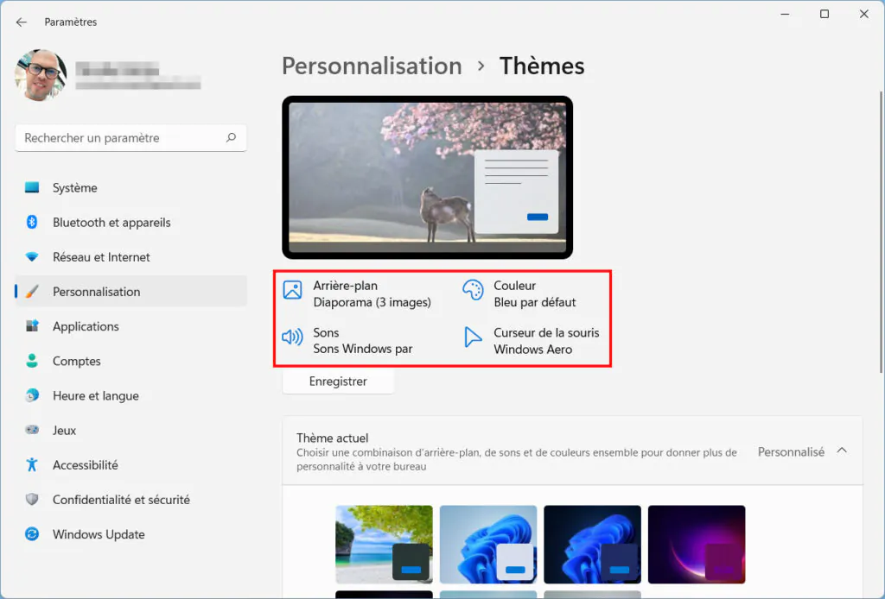Collapse the Thème actuel section chevron
This screenshot has width=885, height=599.
coord(842,451)
